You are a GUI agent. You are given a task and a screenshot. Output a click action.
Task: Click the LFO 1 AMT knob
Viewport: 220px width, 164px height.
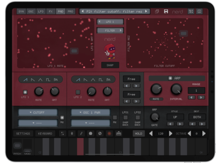pyautogui.click(x=55, y=91)
